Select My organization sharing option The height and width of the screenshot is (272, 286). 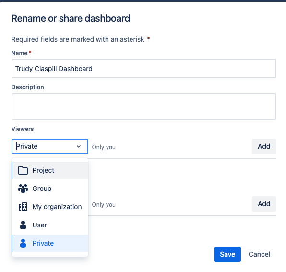50,207
